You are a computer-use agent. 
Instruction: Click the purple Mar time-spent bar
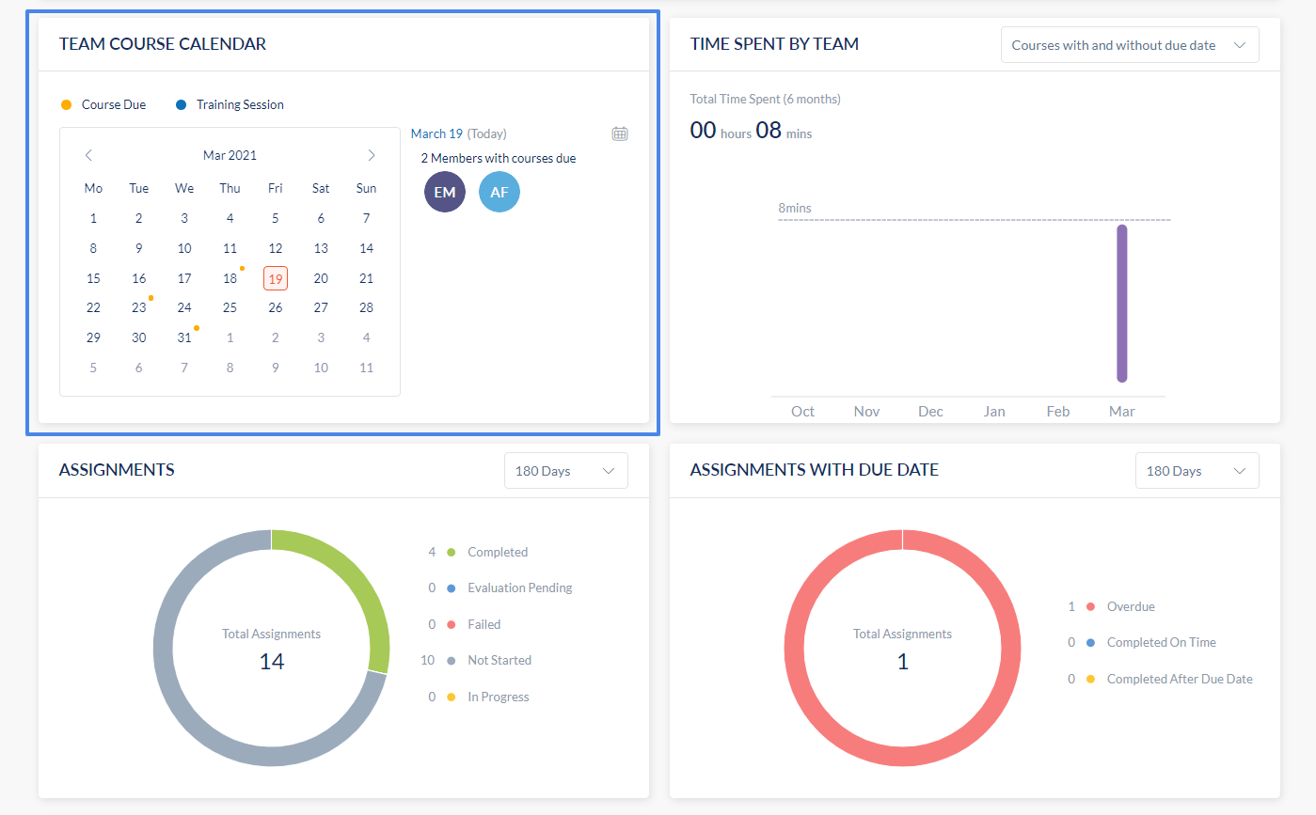pyautogui.click(x=1121, y=303)
